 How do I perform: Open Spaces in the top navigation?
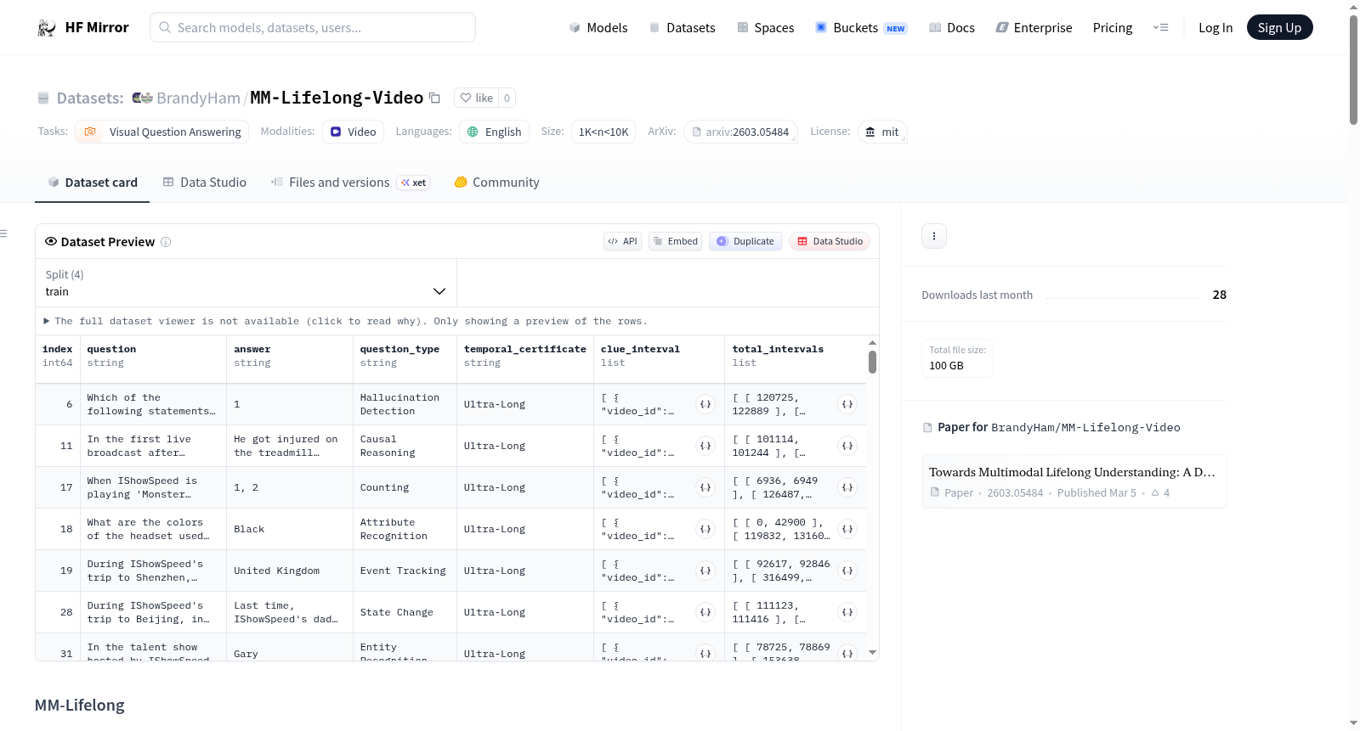[766, 28]
